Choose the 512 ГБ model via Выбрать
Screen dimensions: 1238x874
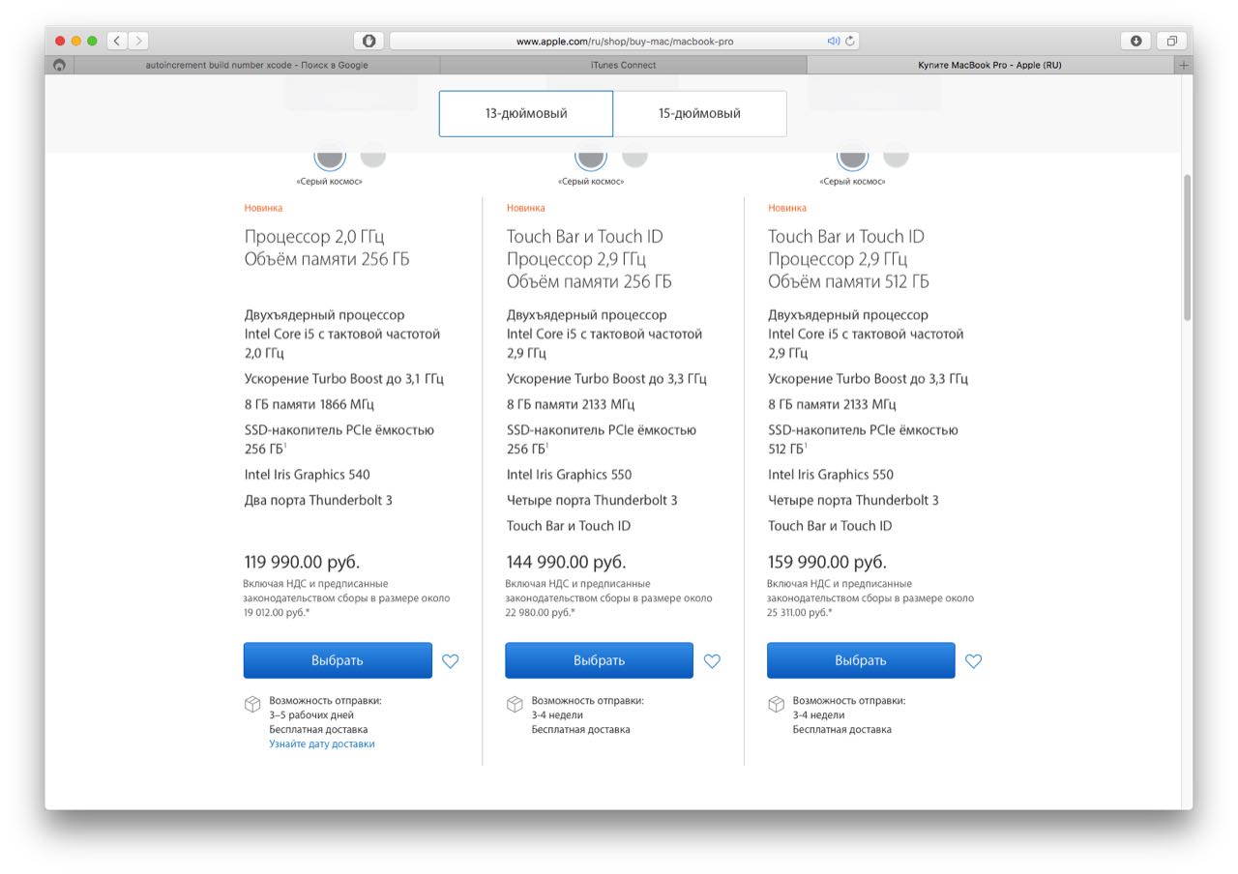[x=861, y=660]
